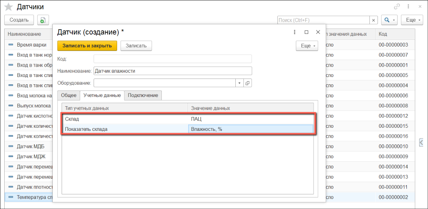
Task: Click the create-by-copy icon beside Создать
Action: tap(42, 20)
